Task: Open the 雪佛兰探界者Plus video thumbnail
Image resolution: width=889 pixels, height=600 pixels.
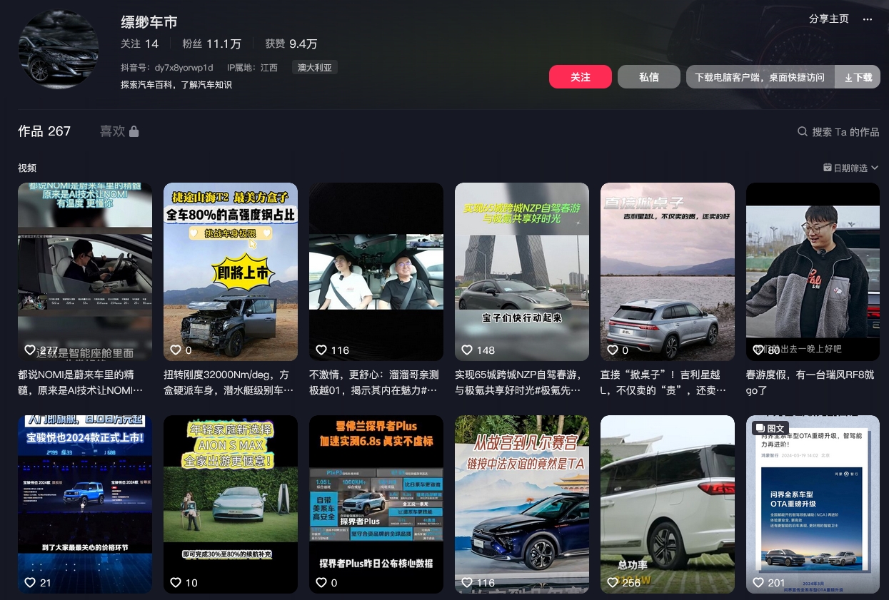Action: (376, 504)
